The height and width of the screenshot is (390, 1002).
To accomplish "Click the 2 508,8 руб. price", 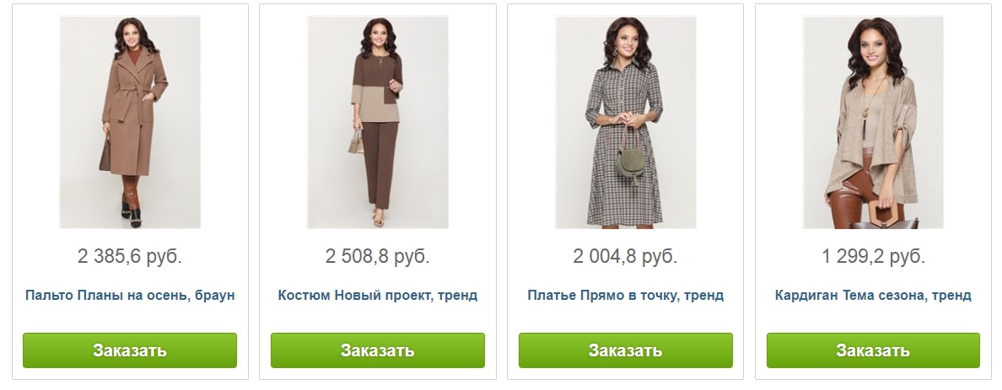I will 378,257.
